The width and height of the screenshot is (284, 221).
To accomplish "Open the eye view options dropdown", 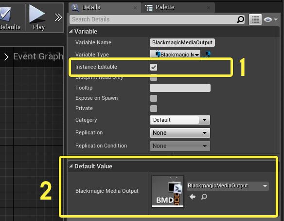I will [x=270, y=19].
